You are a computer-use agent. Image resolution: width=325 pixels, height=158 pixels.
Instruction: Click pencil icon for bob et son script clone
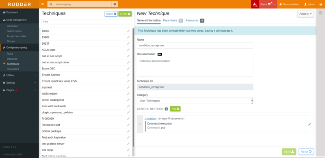coord(128,62)
